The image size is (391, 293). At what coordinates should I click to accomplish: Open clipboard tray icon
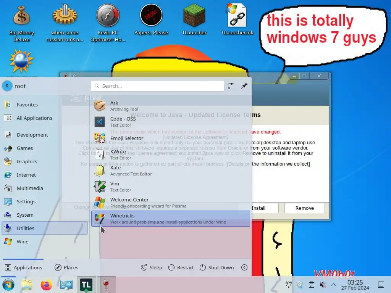pos(312,285)
